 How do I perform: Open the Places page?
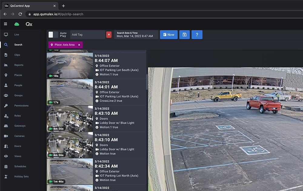point(18,75)
